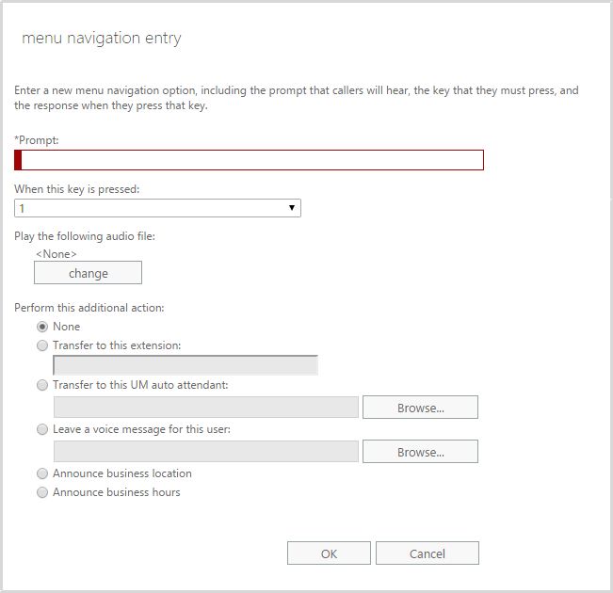Select the None additional action radio
The image size is (613, 593).
pos(42,327)
